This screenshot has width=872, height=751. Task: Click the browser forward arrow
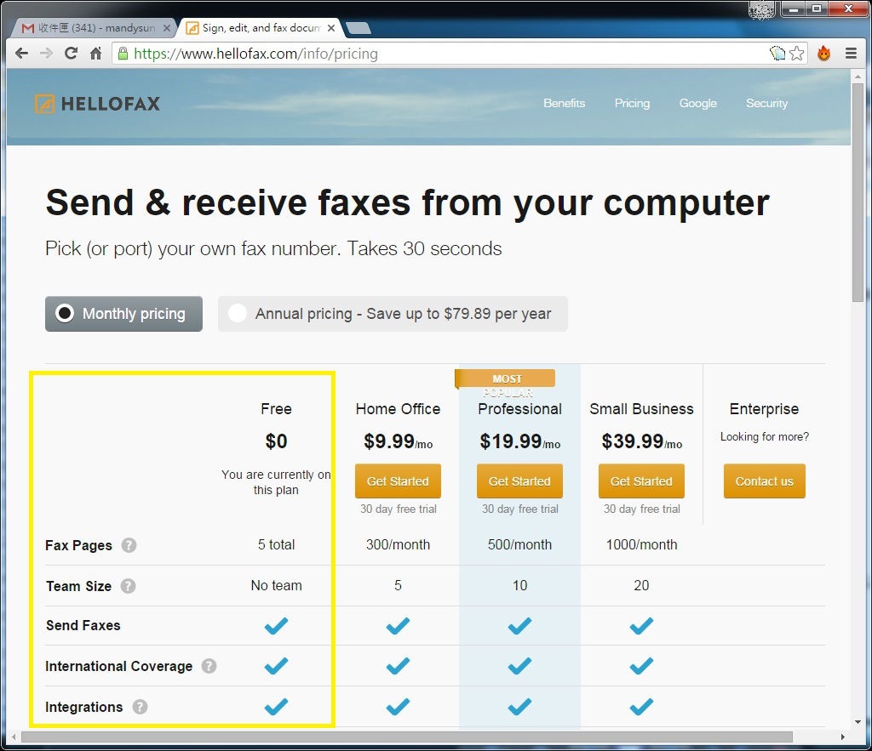(46, 54)
